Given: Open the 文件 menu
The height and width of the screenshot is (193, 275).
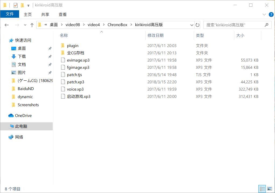Looking at the screenshot, I should point(10,14).
